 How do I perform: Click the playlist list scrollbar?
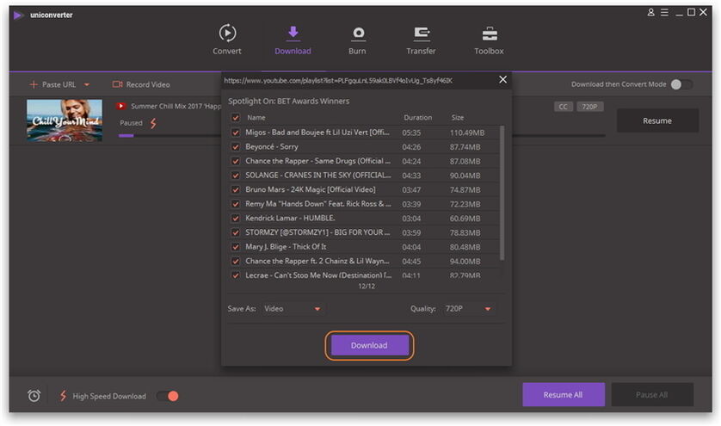pyautogui.click(x=502, y=192)
